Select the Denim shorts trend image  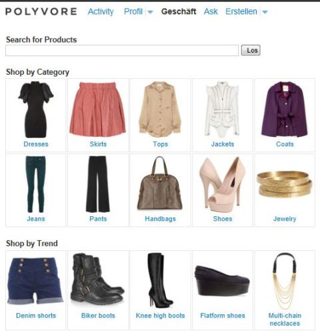pos(35,281)
